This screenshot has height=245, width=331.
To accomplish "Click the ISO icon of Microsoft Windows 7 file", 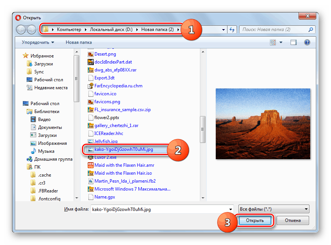I will tap(91, 189).
